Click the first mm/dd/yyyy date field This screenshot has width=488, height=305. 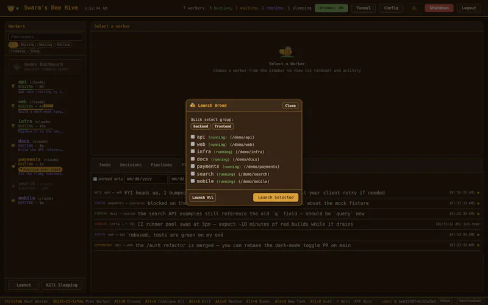[146, 179]
